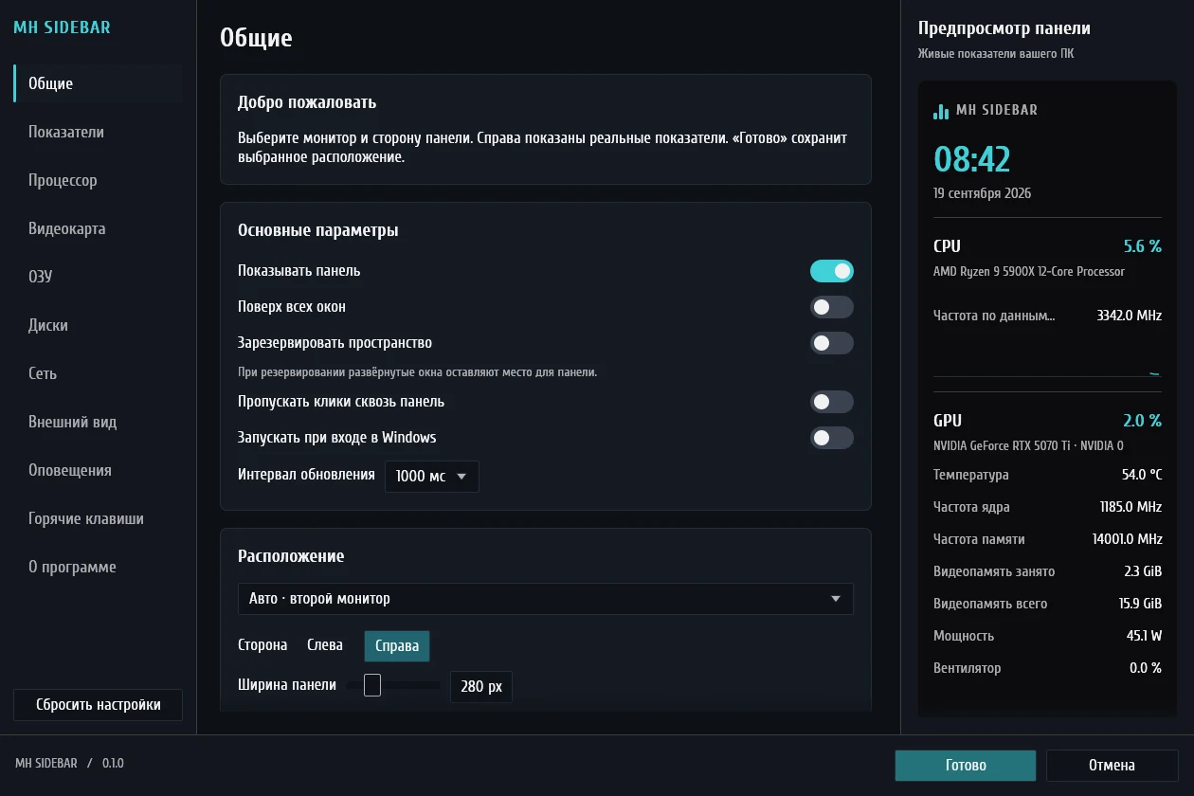Click the MH SIDEBAR title in sidebar
Screen dimensions: 1194x796
[62, 27]
